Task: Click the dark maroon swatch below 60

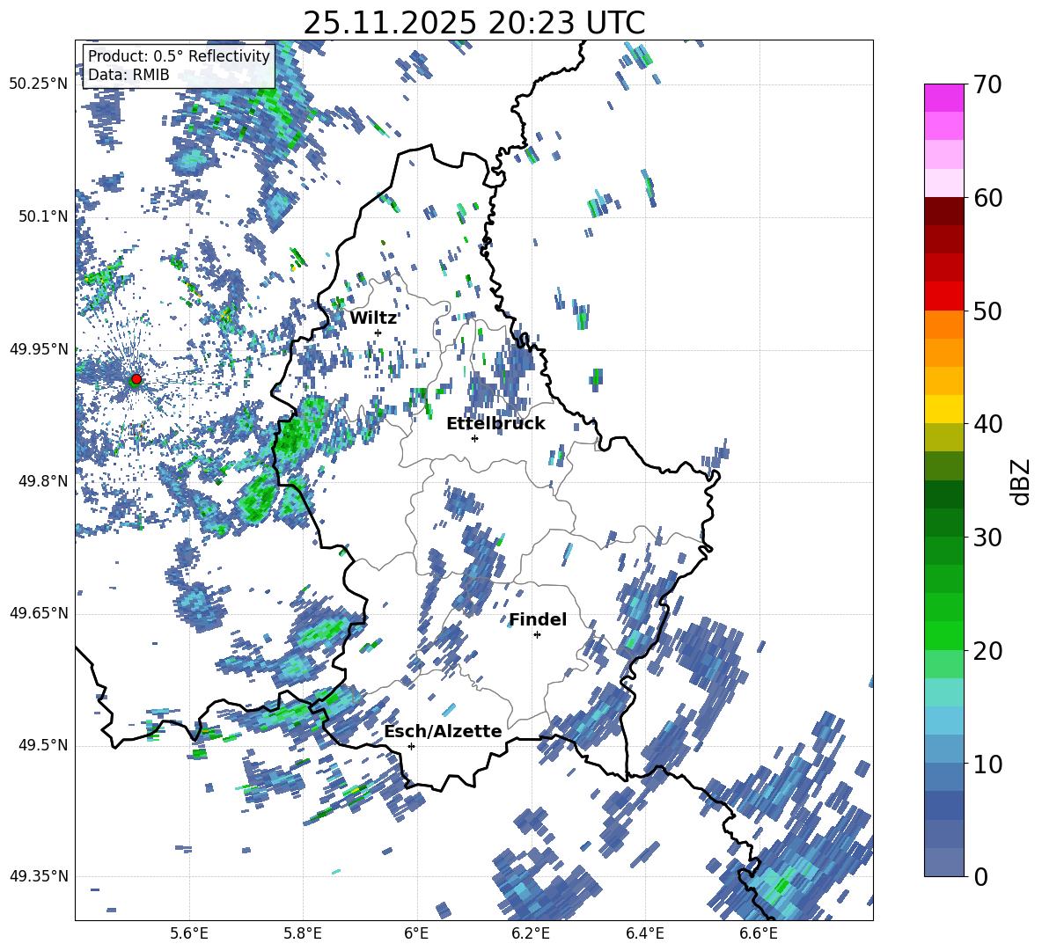Action: 943,211
